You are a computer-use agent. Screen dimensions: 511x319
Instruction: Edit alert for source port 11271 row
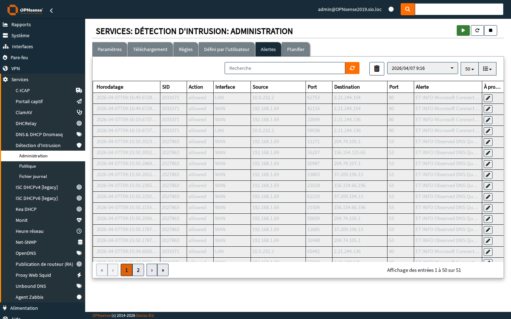[x=488, y=142]
